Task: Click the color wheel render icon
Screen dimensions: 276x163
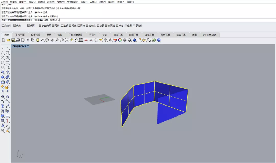Action: coord(120,40)
